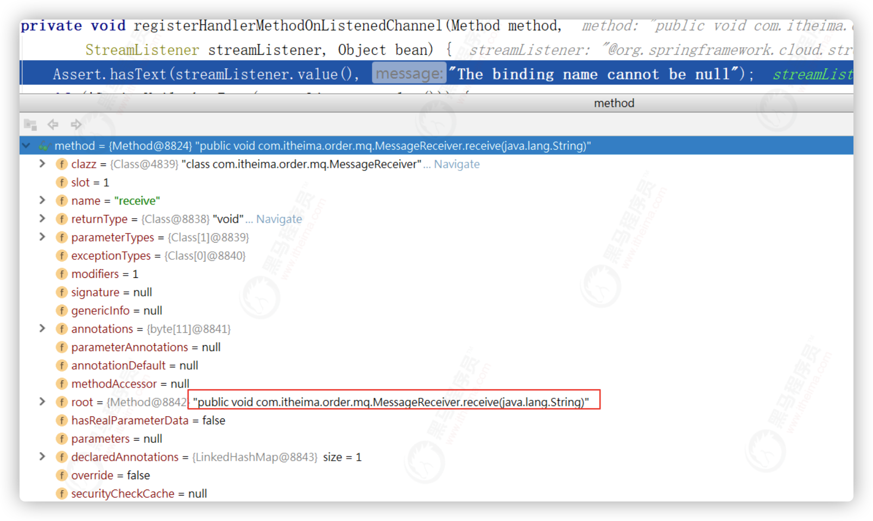Viewport: 873px width, 521px height.
Task: Click the '"receive"' name value
Action: [x=137, y=201]
